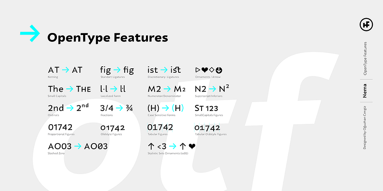Click the 2nd ordinal result with superscript
The width and height of the screenshot is (383, 191).
[x=83, y=108]
